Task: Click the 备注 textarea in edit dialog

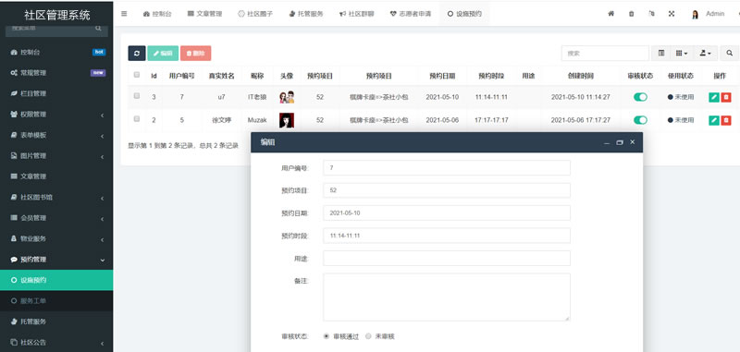Action: click(x=447, y=297)
